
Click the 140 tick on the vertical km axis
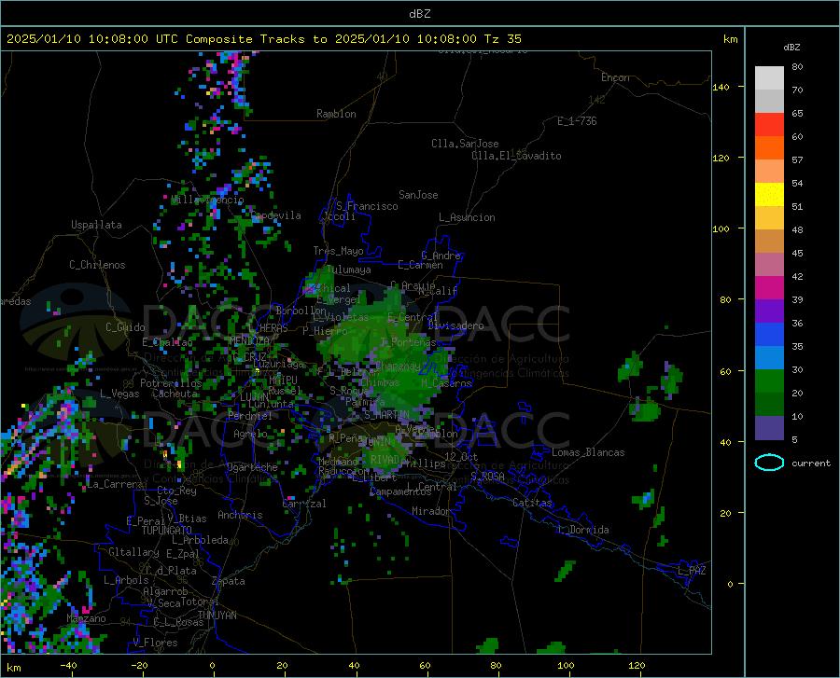(721, 87)
